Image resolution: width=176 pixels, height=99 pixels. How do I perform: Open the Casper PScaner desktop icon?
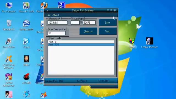150,41
